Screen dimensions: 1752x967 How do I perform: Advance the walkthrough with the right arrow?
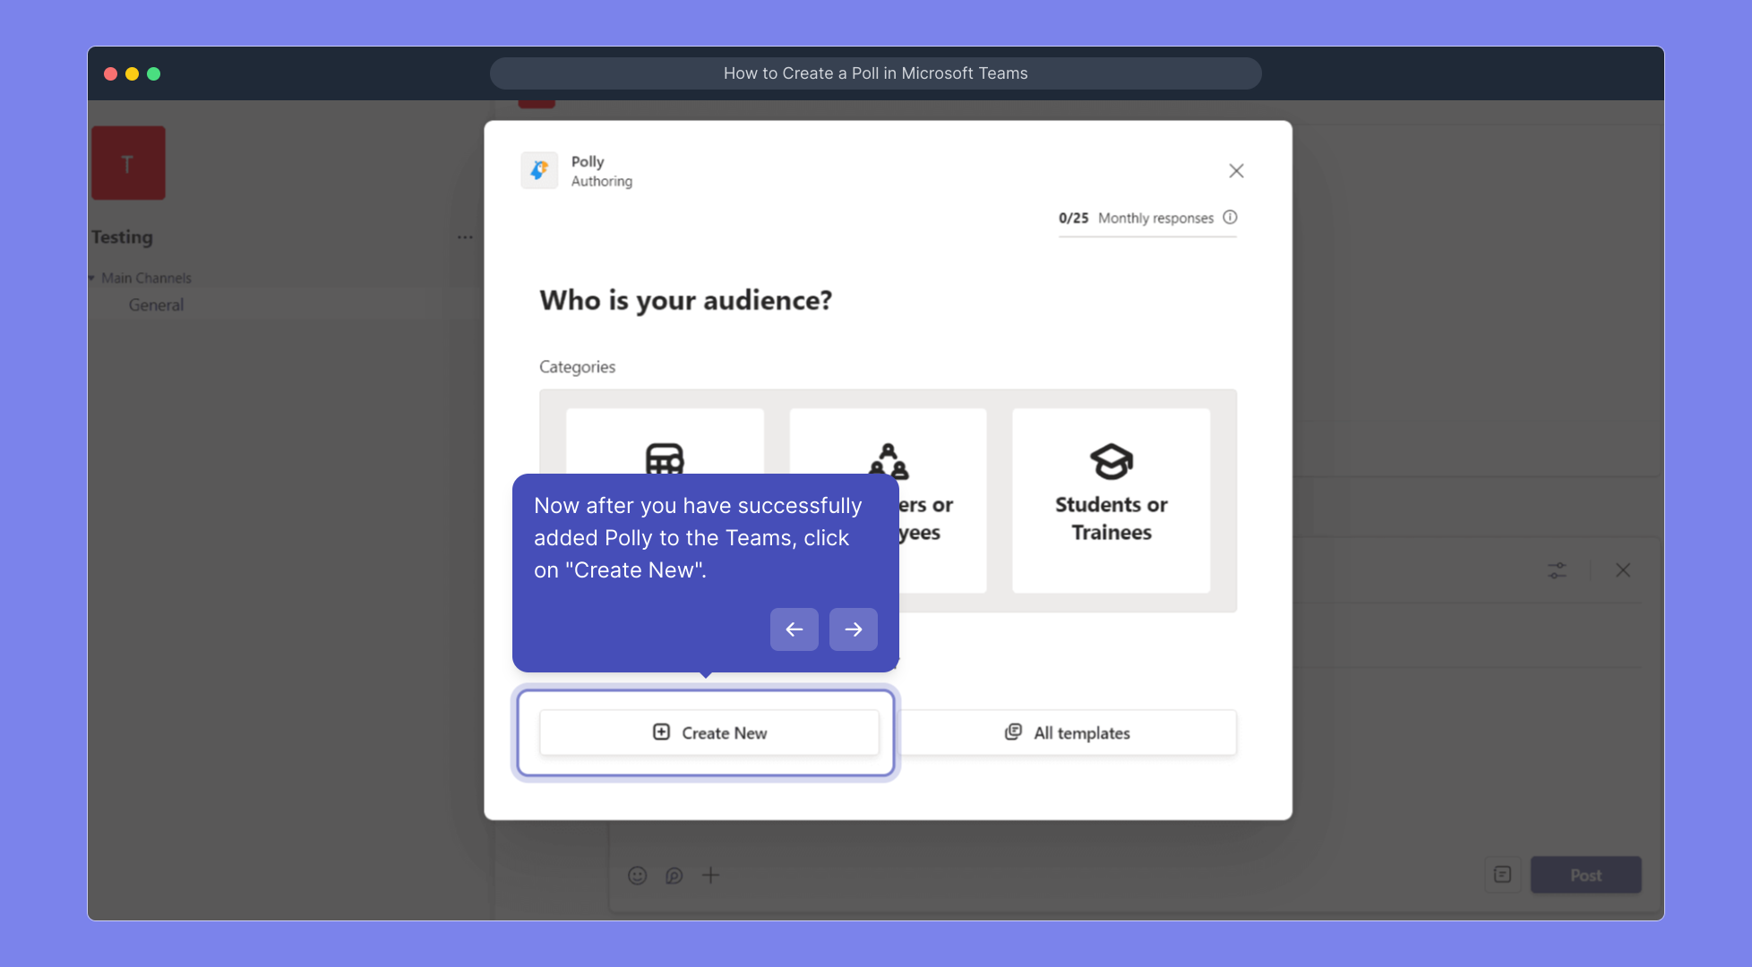pos(853,629)
